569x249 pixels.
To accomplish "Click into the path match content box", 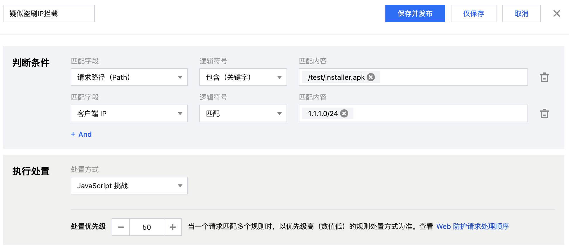I will [x=453, y=77].
